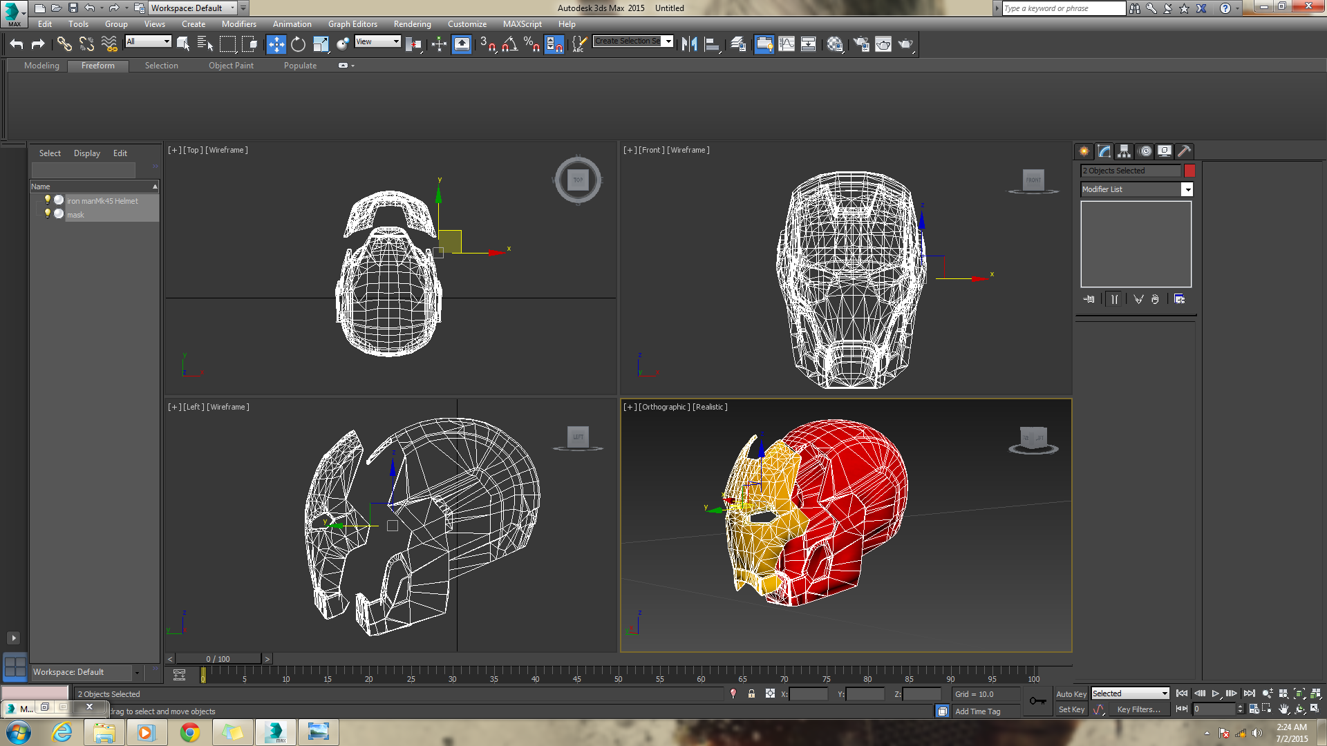Viewport: 1327px width, 746px height.
Task: Click the Set Keys large key button
Action: point(1037,702)
